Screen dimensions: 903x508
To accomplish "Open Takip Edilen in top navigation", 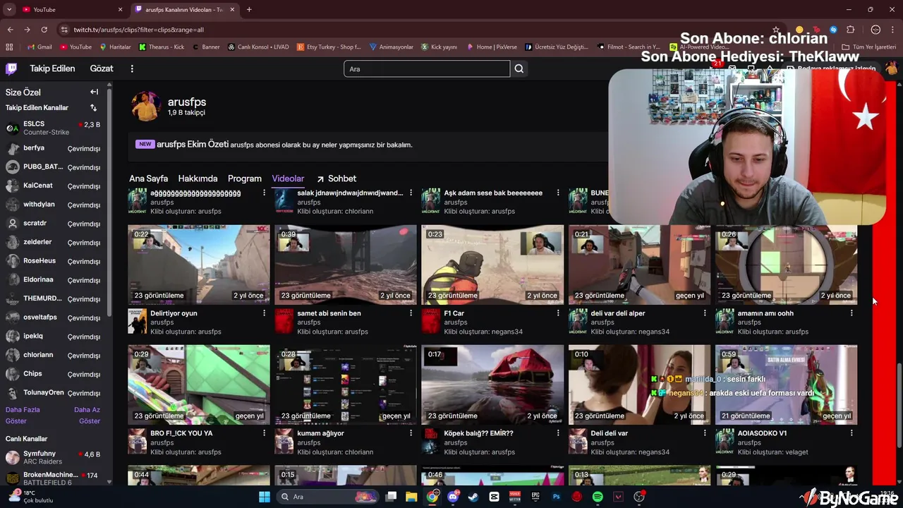I will [52, 68].
